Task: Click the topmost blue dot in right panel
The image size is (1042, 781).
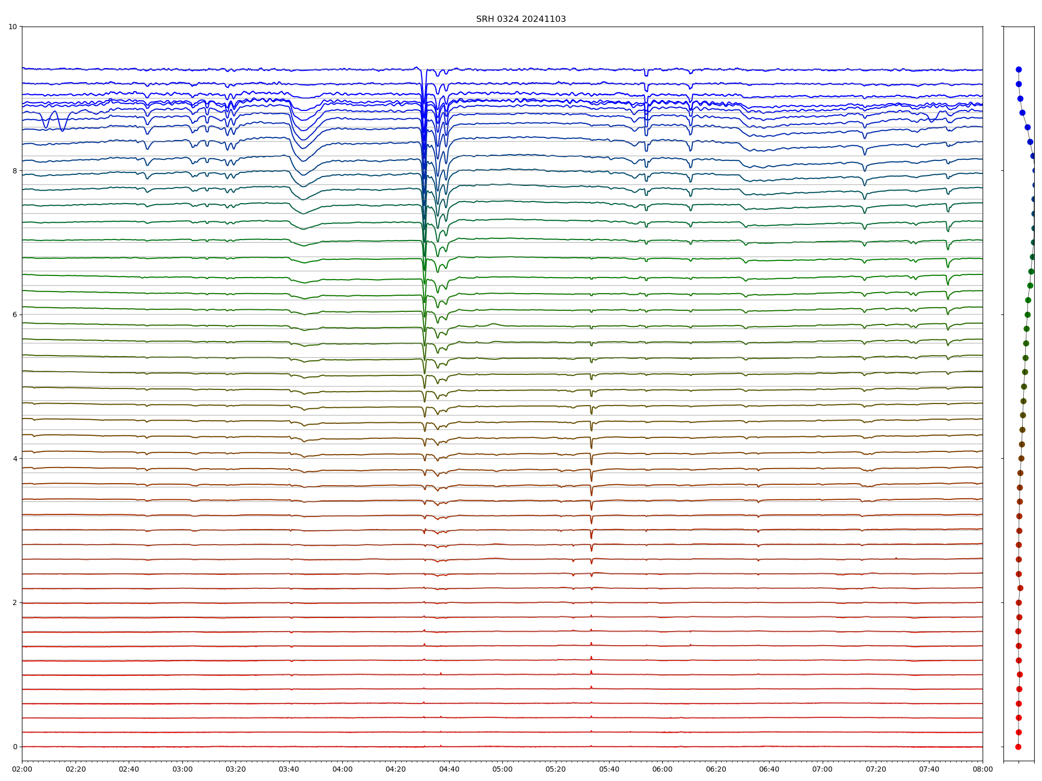Action: coord(1019,69)
